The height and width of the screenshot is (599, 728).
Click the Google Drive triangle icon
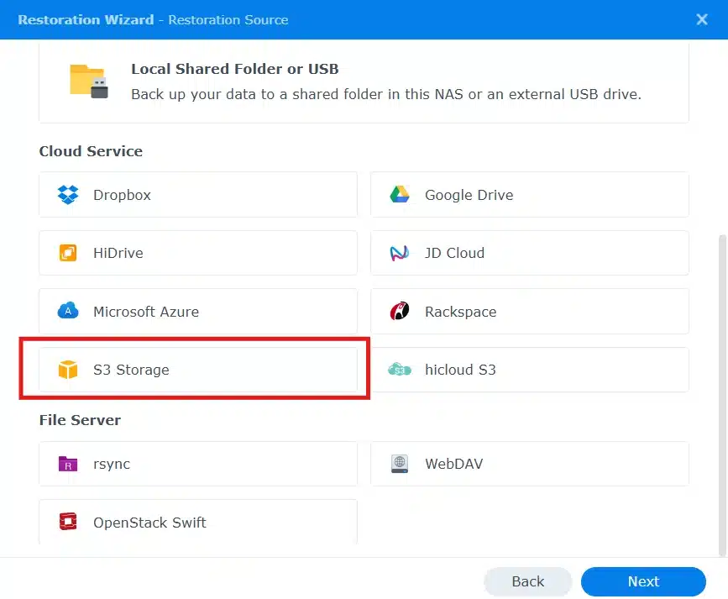(400, 195)
